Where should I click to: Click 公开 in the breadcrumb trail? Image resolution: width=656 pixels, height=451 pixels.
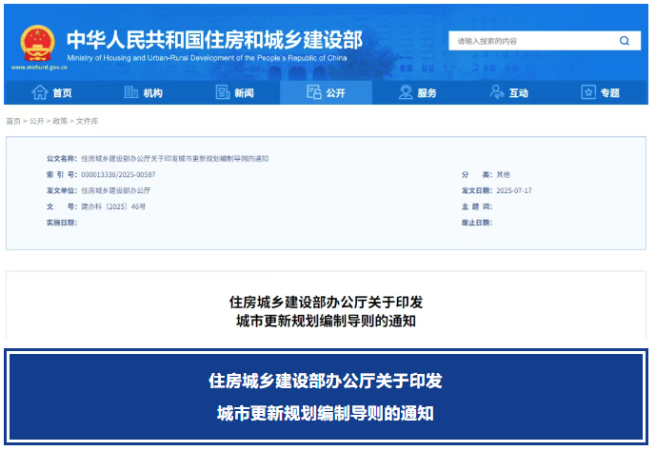(x=36, y=122)
